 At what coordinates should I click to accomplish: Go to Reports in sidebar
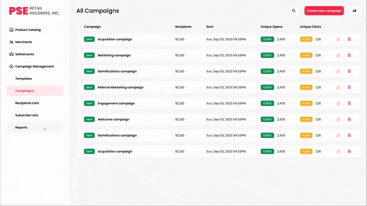pos(21,128)
